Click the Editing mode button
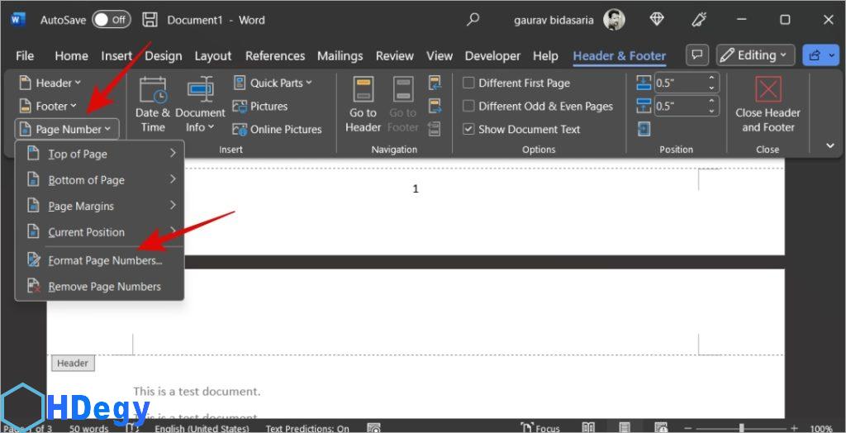Viewport: 846px width, 433px height. click(x=755, y=55)
